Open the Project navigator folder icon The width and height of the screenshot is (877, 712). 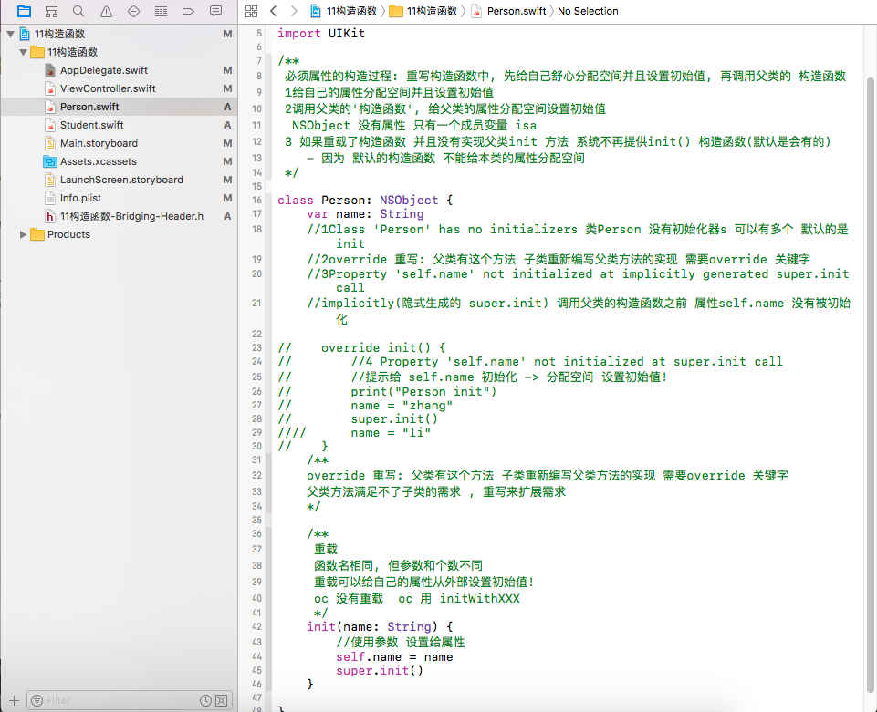[24, 11]
